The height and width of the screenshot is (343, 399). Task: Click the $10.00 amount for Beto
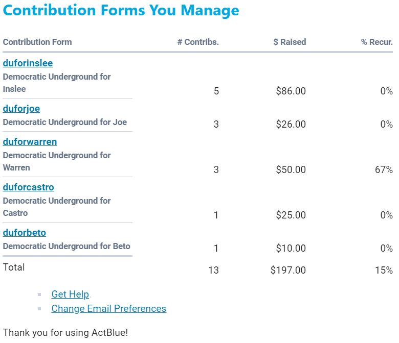[291, 249]
